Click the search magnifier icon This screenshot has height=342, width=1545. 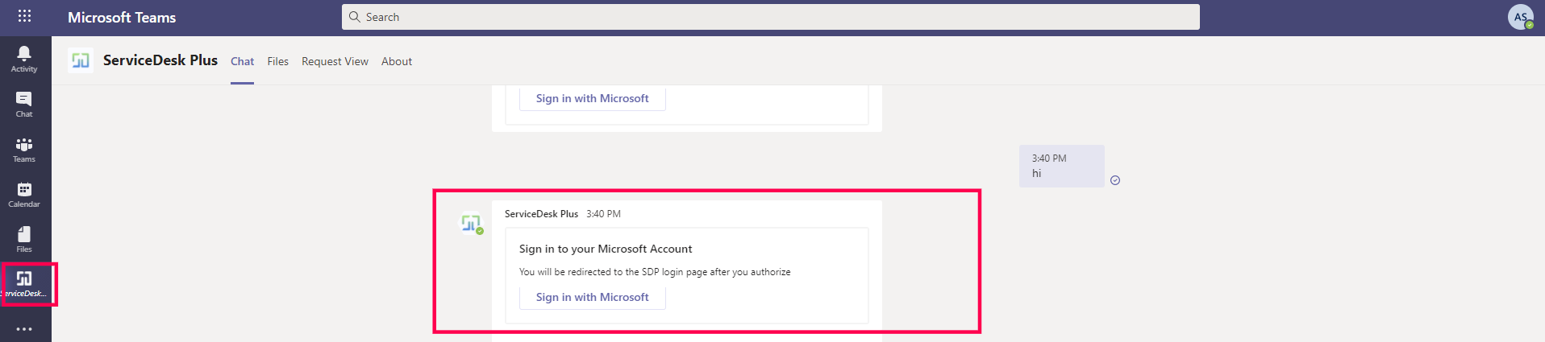coord(354,17)
